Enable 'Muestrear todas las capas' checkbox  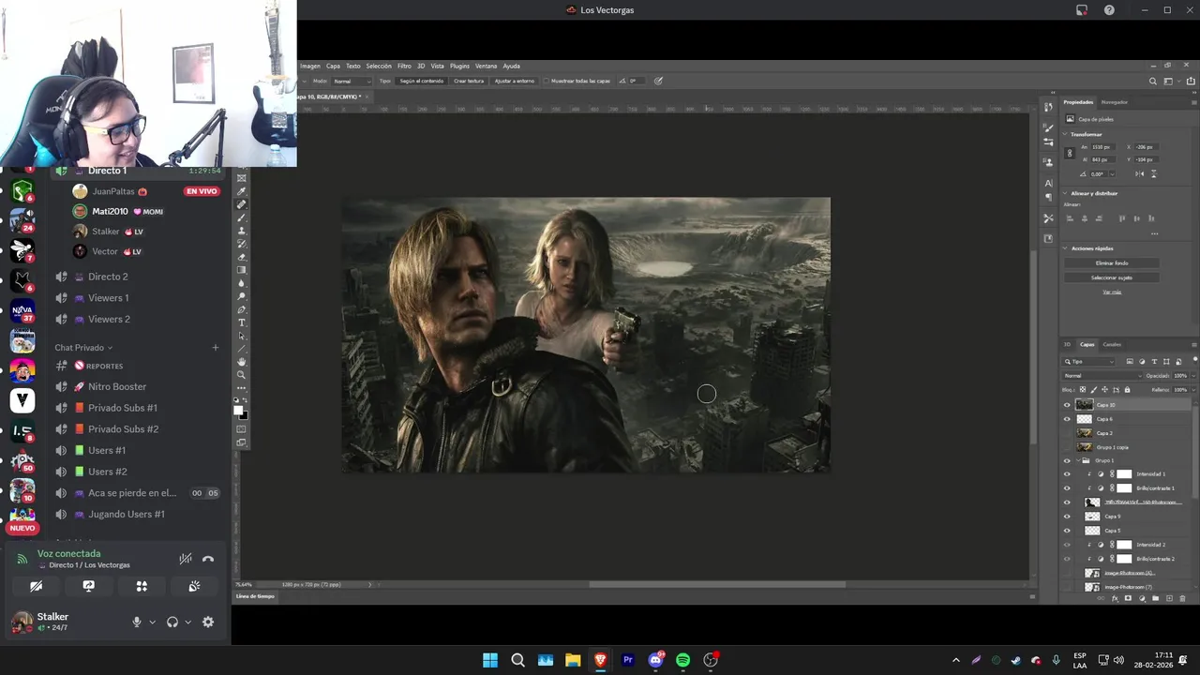click(x=547, y=81)
